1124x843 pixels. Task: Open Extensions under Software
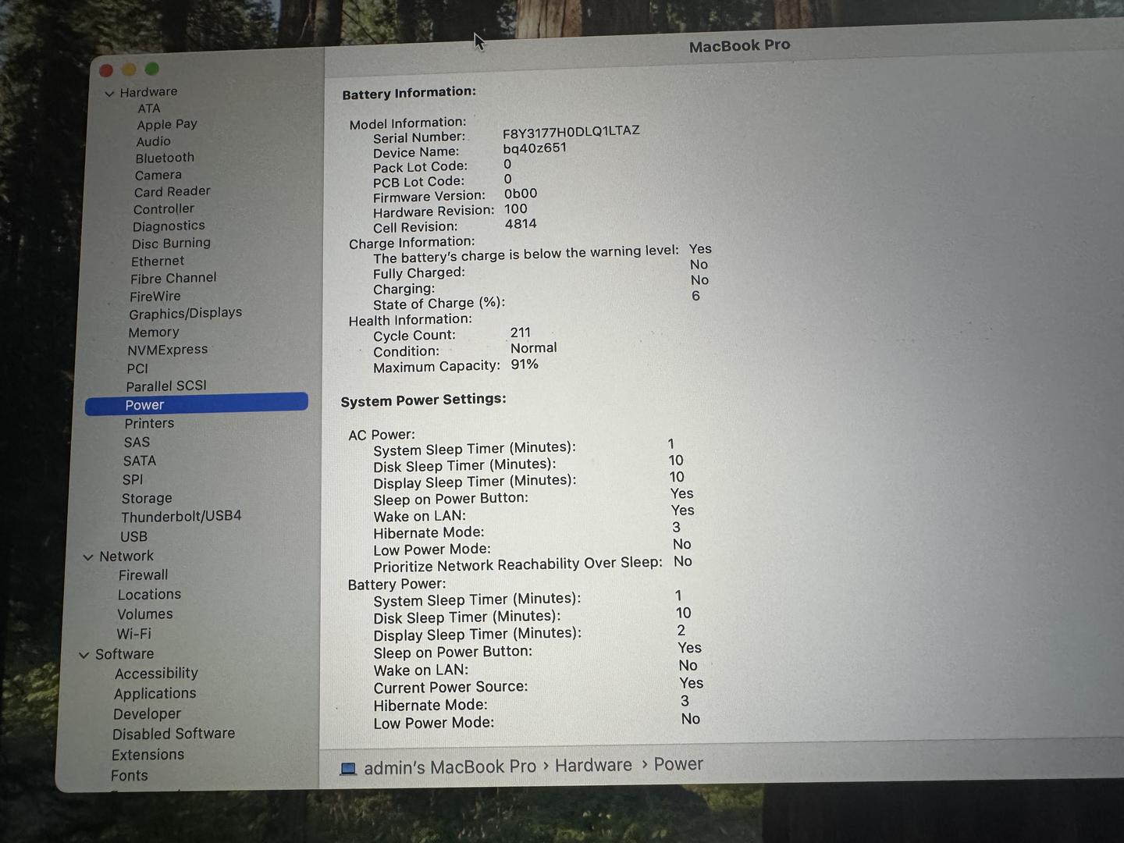148,756
